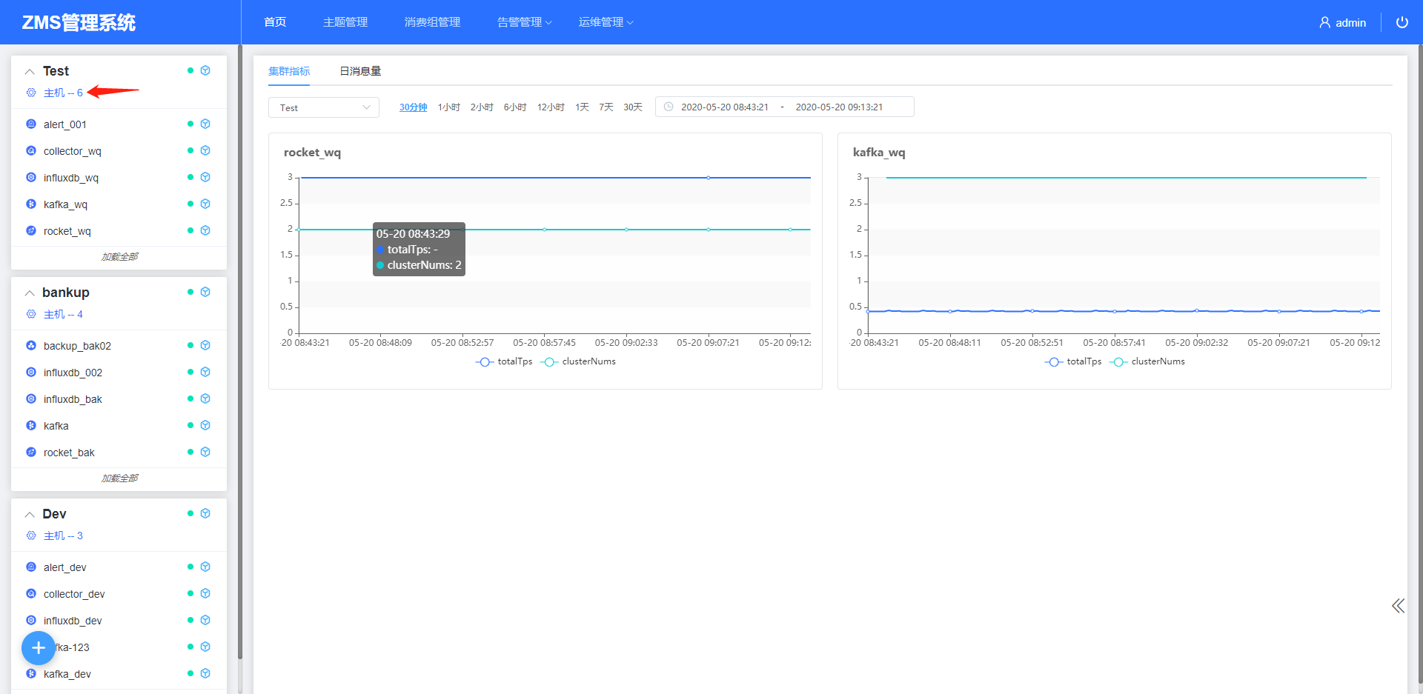
Task: Select the rocket_wq service row
Action: click(119, 230)
